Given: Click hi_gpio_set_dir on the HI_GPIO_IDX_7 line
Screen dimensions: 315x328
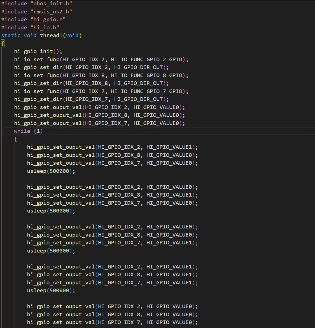Looking at the screenshot, I should point(38,99).
